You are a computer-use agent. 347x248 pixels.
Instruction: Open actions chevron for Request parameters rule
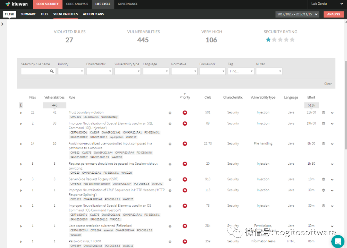(332, 164)
